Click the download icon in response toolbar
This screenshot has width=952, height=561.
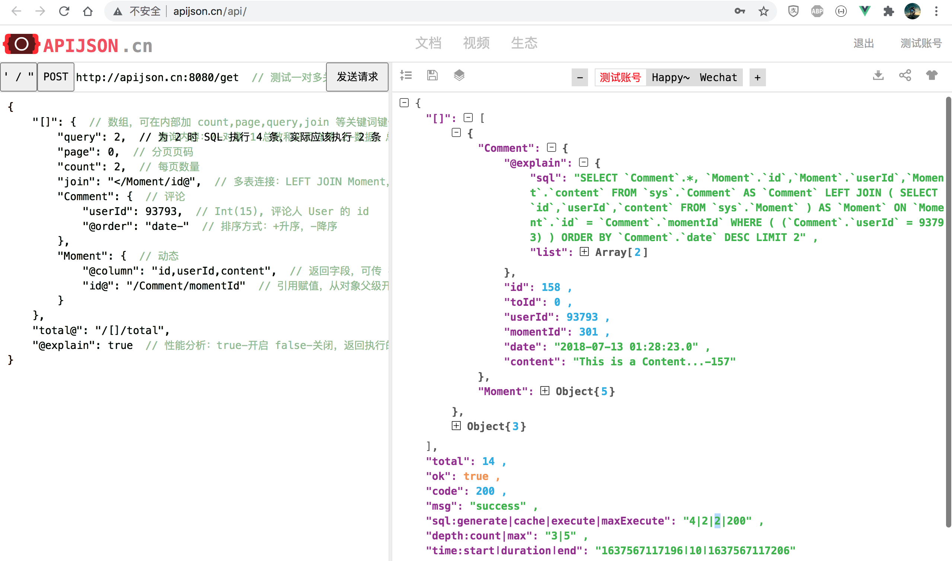878,75
